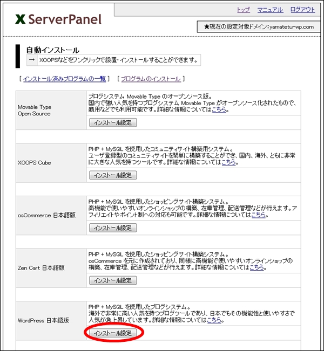Open the マニュアル link
The height and width of the screenshot is (351, 324).
tap(270, 10)
